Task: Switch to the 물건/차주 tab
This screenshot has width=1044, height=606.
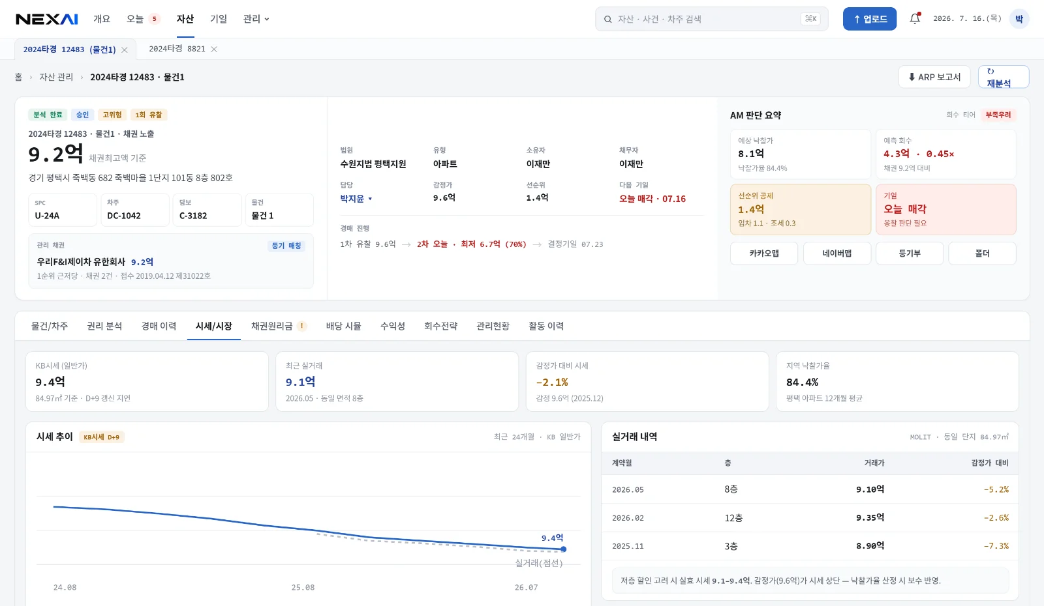Action: pyautogui.click(x=50, y=326)
